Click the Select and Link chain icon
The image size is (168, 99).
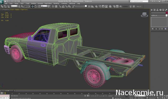pyautogui.click(x=2, y=6)
